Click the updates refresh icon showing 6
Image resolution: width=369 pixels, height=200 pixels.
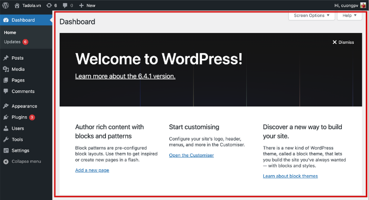pyautogui.click(x=49, y=5)
